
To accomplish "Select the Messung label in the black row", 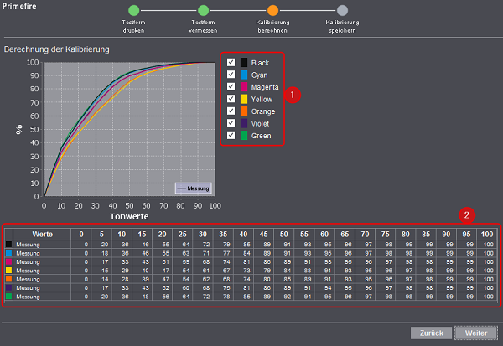I will coord(28,245).
